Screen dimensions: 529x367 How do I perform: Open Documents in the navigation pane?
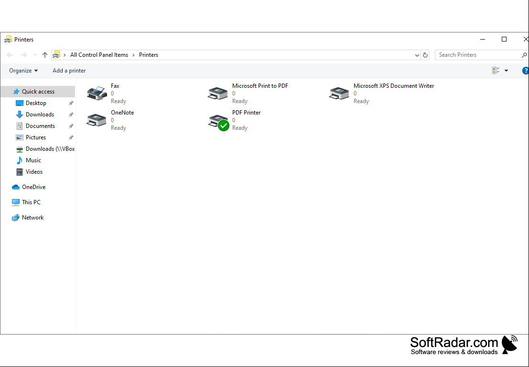click(41, 126)
